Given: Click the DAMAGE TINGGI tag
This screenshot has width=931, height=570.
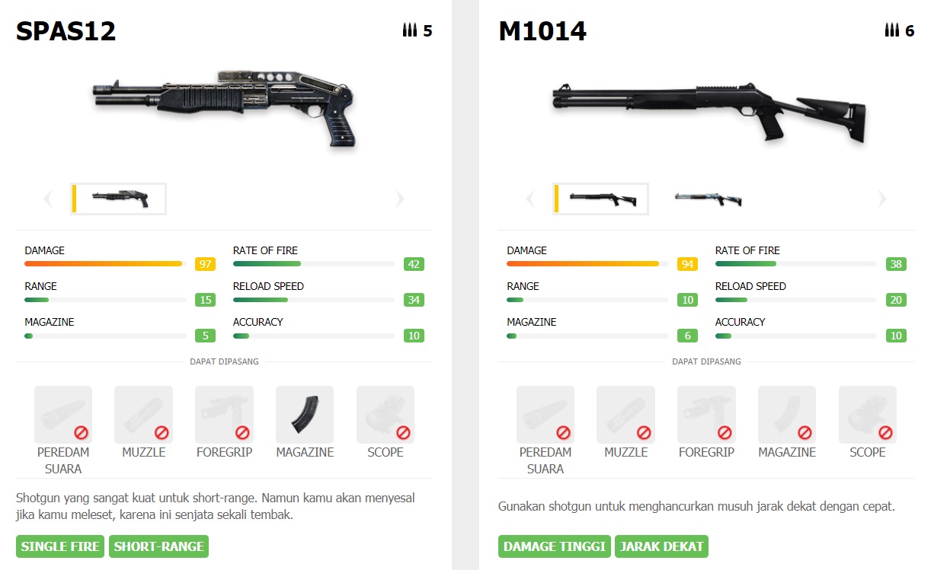Looking at the screenshot, I should point(555,546).
